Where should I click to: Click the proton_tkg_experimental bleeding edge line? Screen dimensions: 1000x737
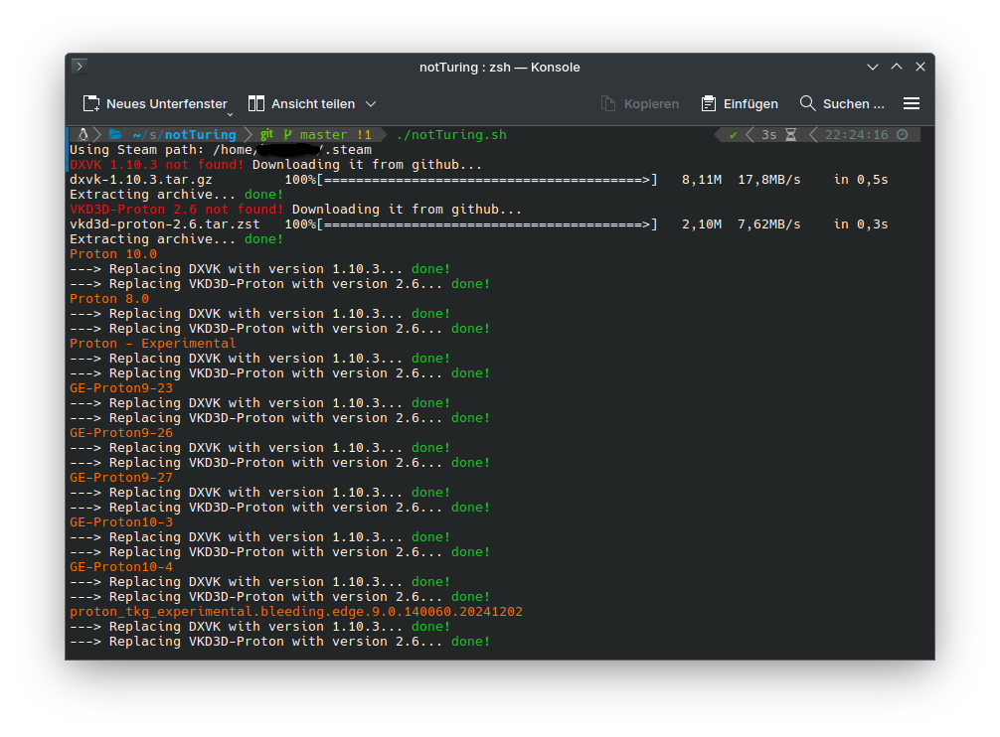[296, 612]
